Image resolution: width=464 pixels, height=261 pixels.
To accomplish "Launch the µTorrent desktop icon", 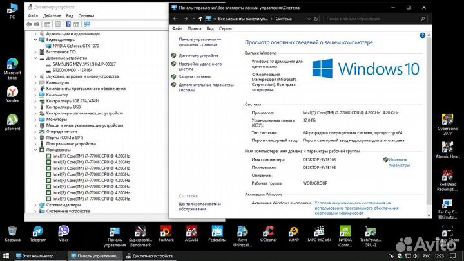I will (12, 122).
